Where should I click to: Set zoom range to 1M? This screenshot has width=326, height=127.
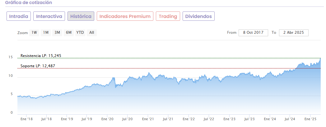[46, 33]
